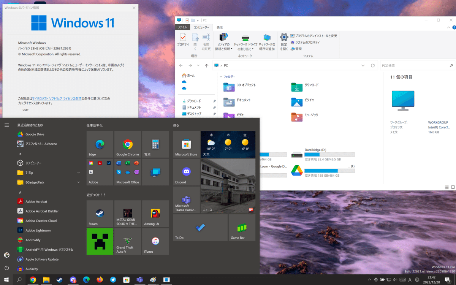This screenshot has height=285, width=456.
Task: Click the PCの検索 search field
Action: click(417, 66)
